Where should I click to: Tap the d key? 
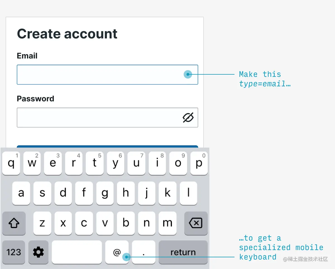[x=63, y=193]
